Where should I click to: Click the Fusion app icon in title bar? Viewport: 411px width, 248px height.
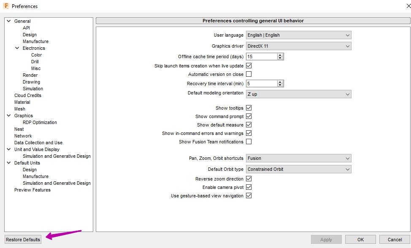tap(6, 6)
